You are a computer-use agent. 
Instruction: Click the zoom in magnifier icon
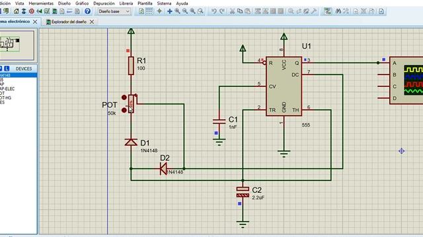[177, 11]
